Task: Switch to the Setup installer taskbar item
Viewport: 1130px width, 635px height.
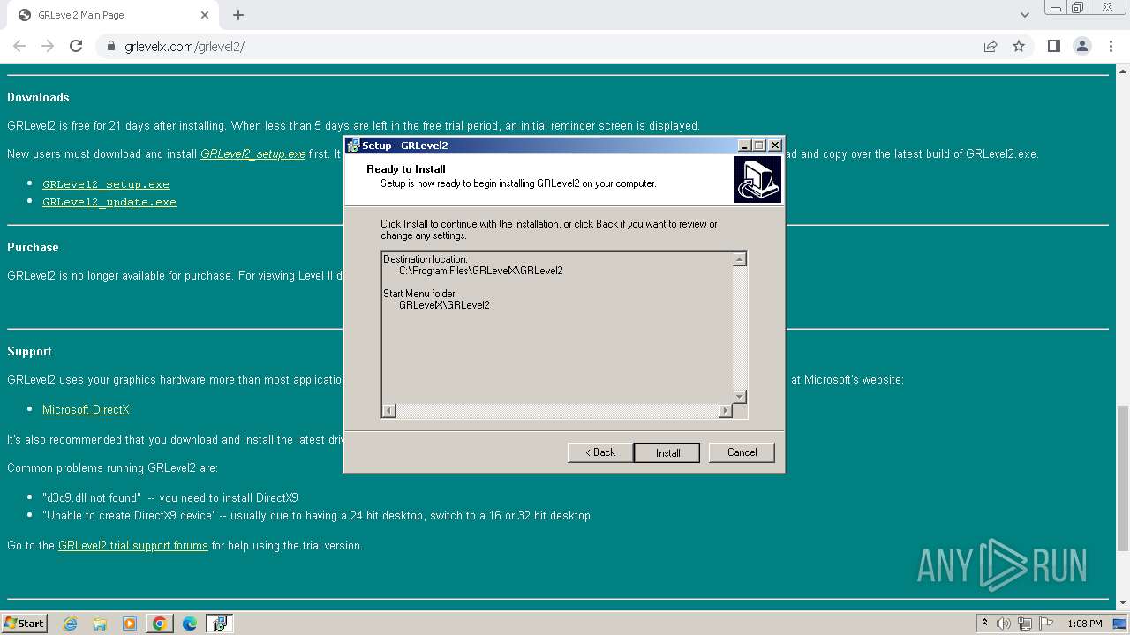Action: pos(220,624)
